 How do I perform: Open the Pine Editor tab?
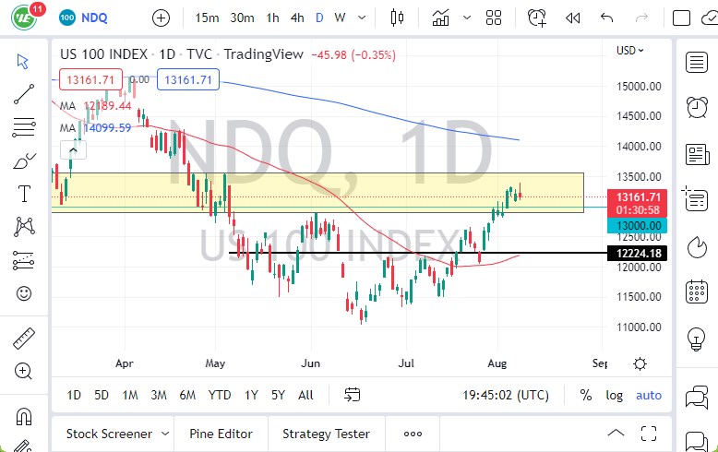tap(221, 434)
